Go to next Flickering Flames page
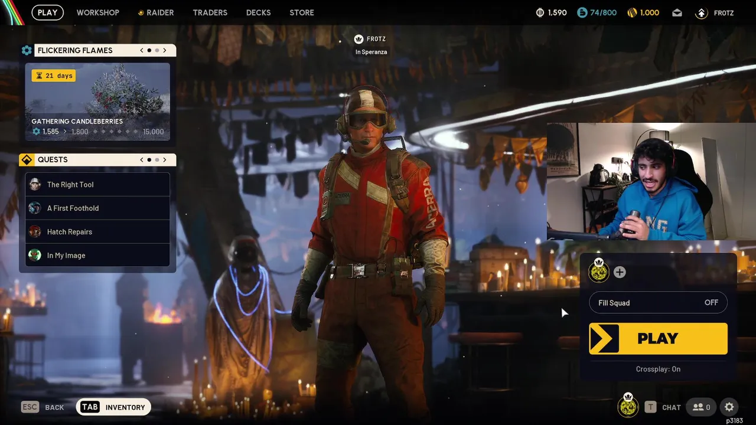Image resolution: width=756 pixels, height=425 pixels. pyautogui.click(x=165, y=50)
